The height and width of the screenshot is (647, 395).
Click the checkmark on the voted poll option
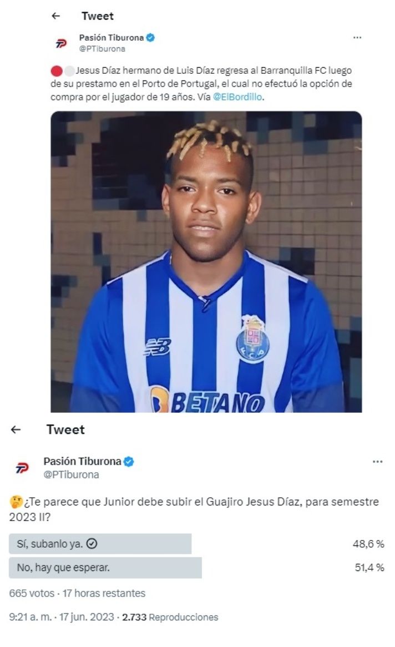point(92,544)
